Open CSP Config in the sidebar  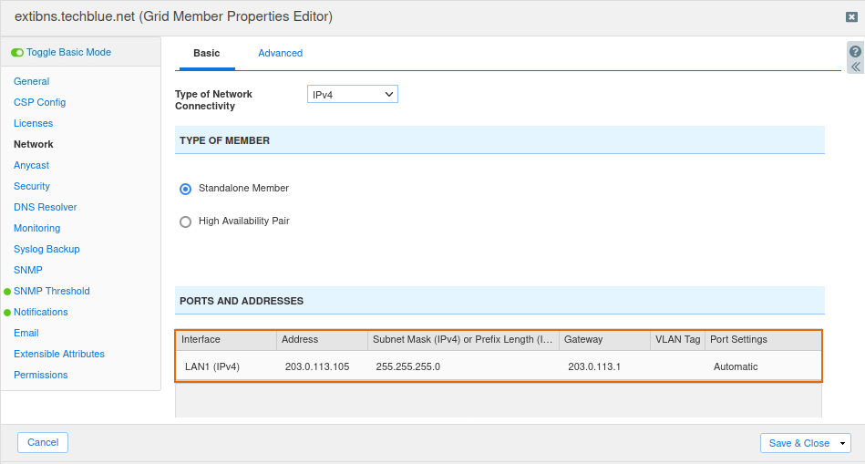tap(40, 102)
